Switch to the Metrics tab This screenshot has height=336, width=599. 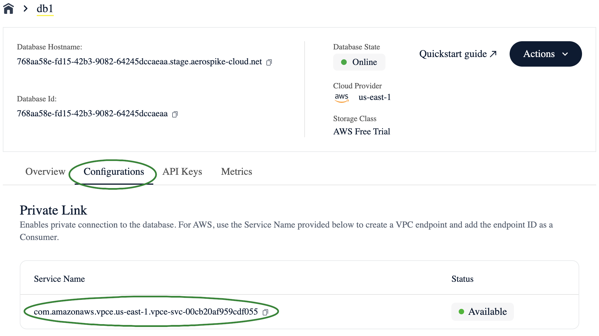coord(236,171)
